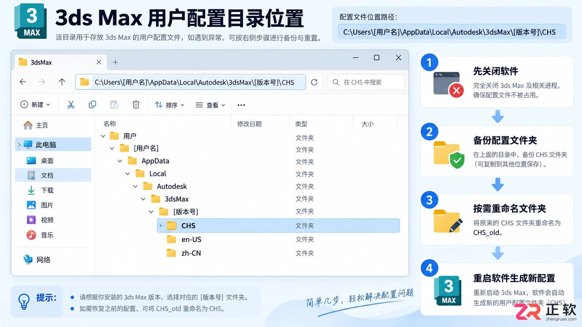Collapse the [版本号] folder chevron
This screenshot has height=327, width=582.
click(x=151, y=212)
